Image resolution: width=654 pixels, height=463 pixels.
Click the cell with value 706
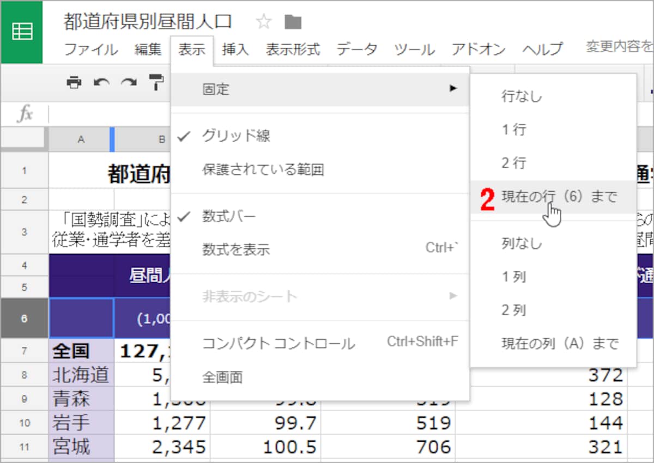388,447
